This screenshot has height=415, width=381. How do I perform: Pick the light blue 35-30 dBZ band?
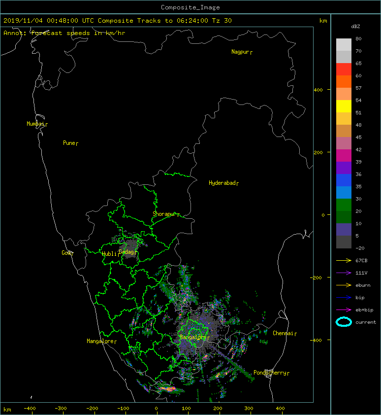point(344,193)
